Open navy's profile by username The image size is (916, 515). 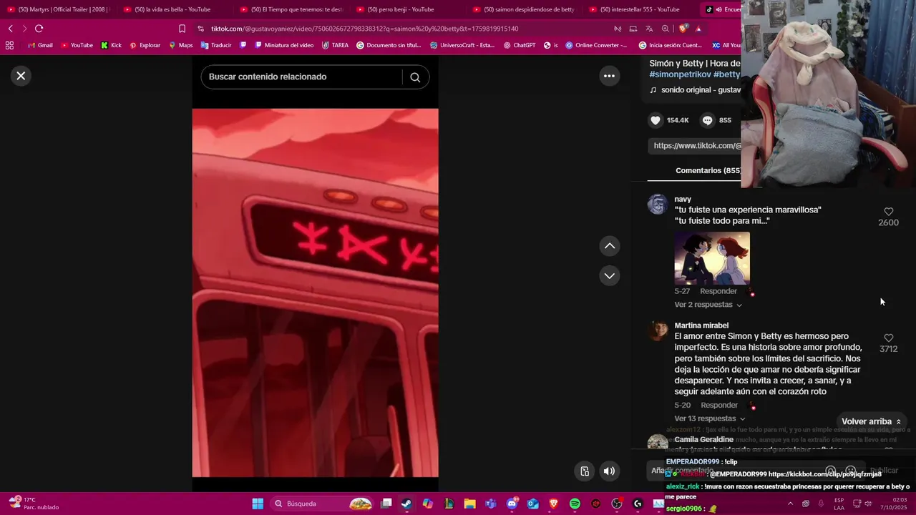683,199
